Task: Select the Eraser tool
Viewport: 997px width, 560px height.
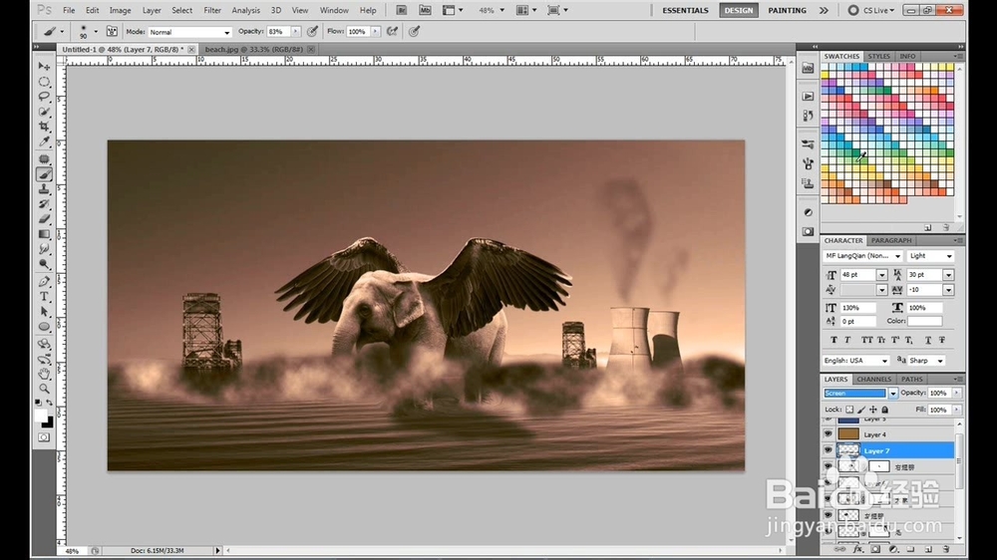Action: [44, 219]
